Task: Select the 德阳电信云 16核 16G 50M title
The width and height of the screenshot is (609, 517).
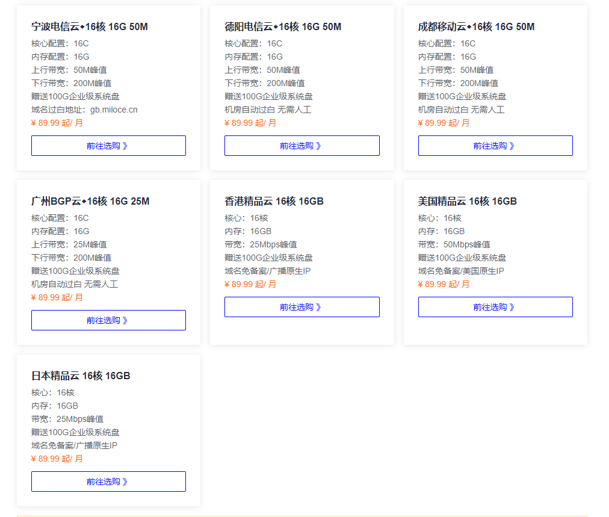Action: [x=283, y=26]
